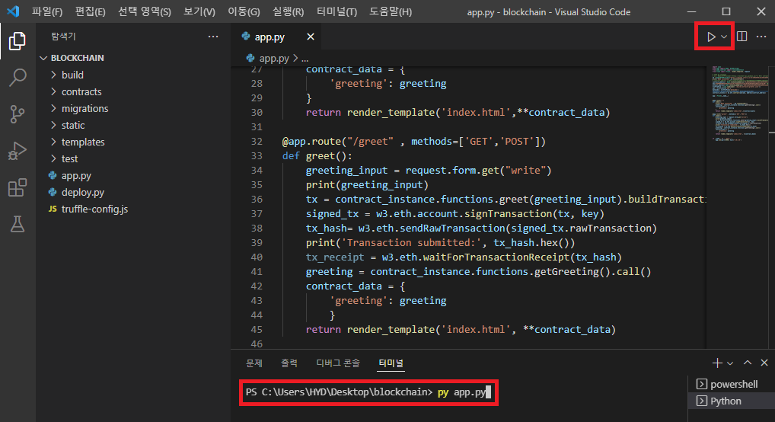775x422 pixels.
Task: Open the Source Control view icon
Action: pos(18,114)
